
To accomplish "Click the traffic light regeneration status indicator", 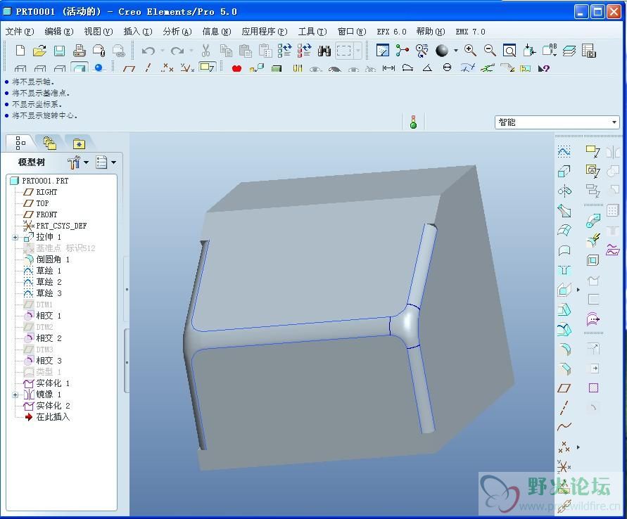I will click(x=414, y=122).
